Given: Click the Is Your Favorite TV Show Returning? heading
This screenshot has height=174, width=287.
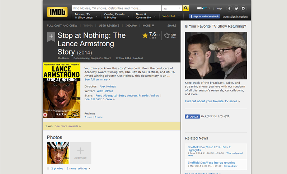Looking at the screenshot, I should click(216, 26).
